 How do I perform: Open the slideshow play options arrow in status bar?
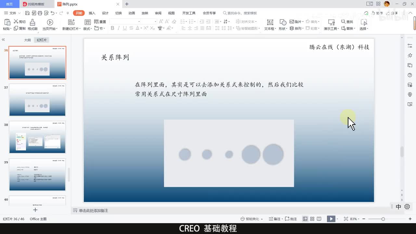(337, 219)
